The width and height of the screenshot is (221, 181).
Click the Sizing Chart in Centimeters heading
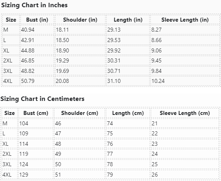coord(43,99)
